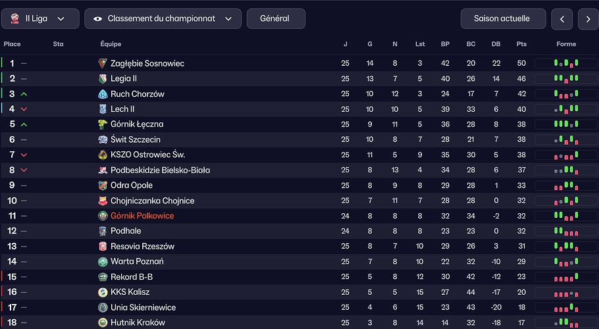Click the Resovia Rzeszów club crest
This screenshot has height=329, width=599.
pyautogui.click(x=103, y=247)
